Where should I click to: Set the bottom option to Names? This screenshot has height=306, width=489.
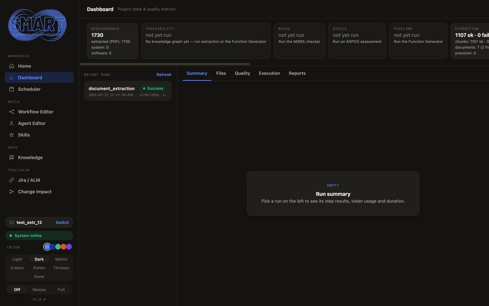click(39, 290)
